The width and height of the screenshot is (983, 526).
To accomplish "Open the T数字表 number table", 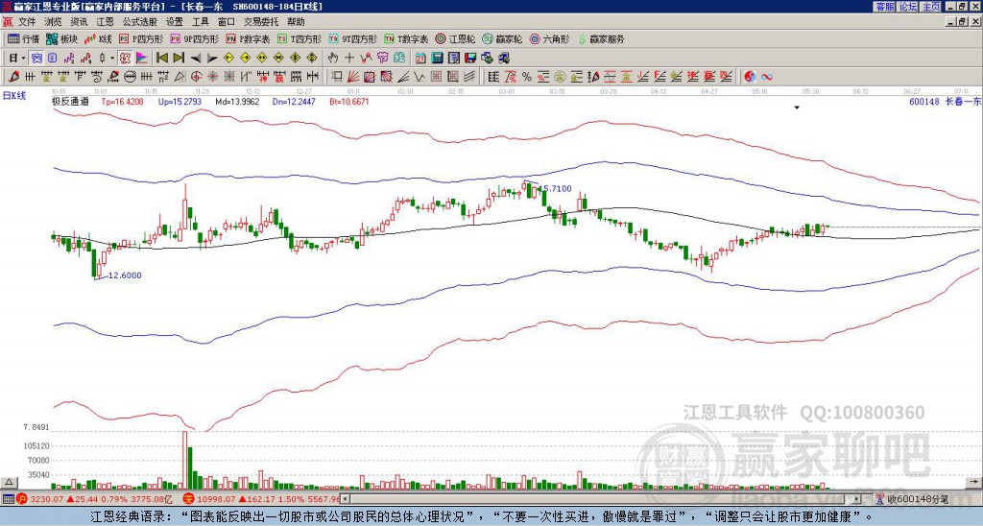I will [x=406, y=38].
